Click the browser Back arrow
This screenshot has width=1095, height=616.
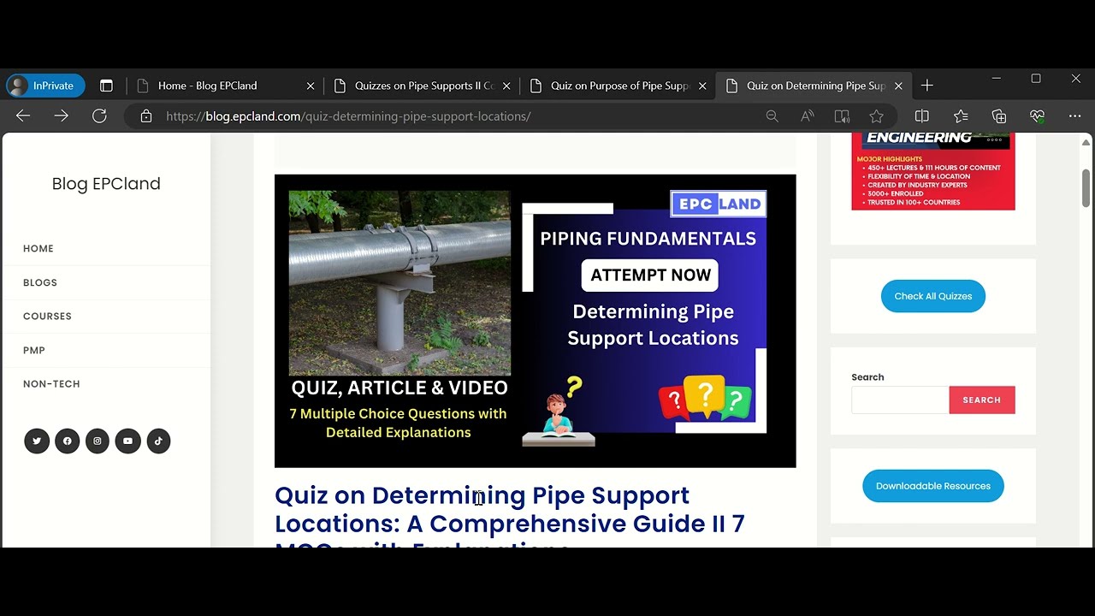point(23,116)
